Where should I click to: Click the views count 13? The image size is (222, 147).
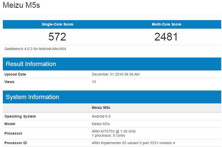coord(94,82)
